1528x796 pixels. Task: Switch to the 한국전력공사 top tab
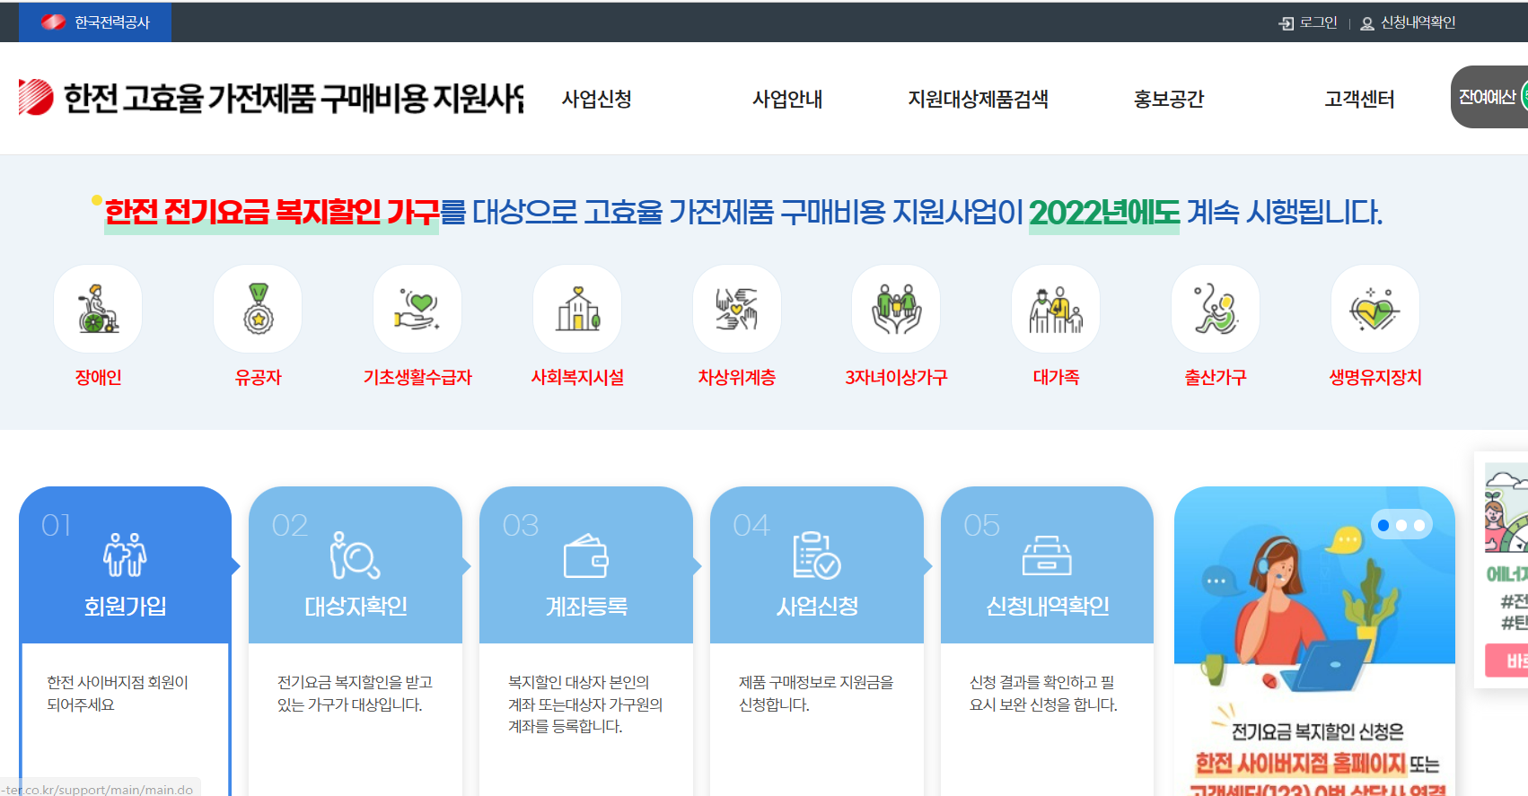coord(95,22)
